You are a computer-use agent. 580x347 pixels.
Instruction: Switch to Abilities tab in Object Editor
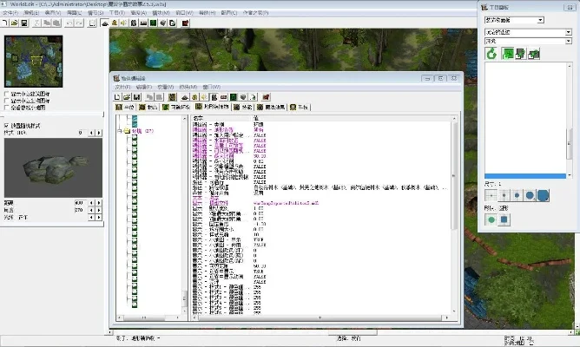pyautogui.click(x=244, y=108)
